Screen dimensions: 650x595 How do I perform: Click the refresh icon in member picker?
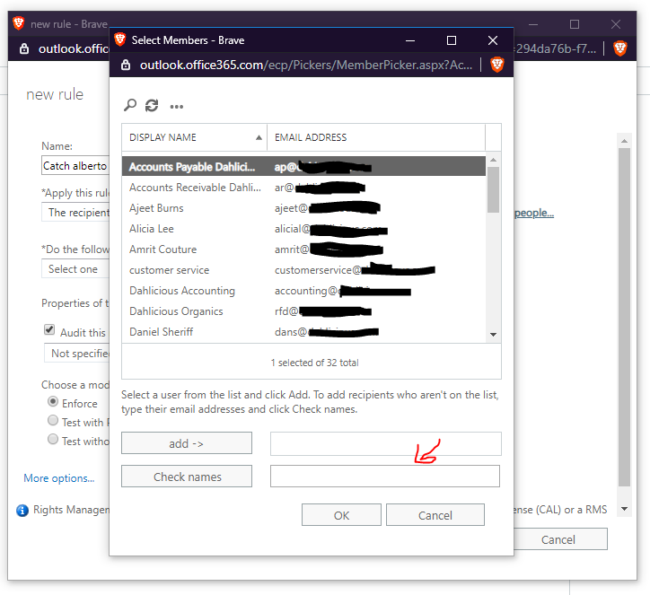tap(152, 106)
